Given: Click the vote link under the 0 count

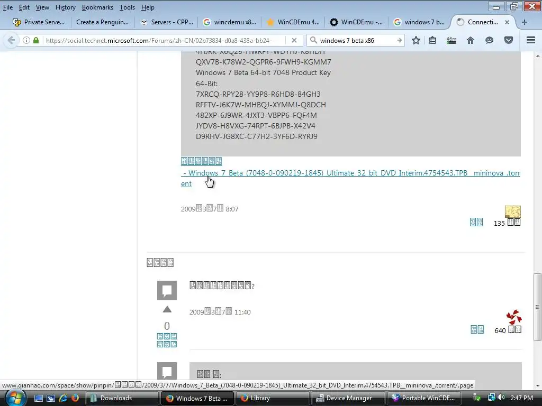Looking at the screenshot, I should pos(167,340).
